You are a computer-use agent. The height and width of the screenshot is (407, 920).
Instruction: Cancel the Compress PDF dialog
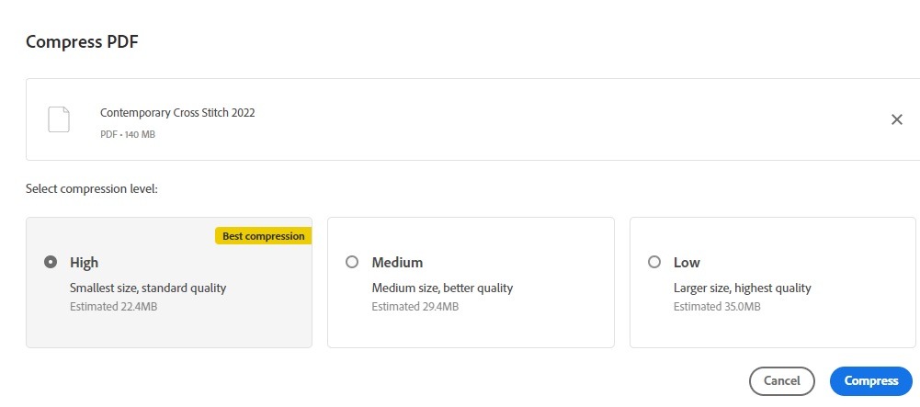(x=782, y=381)
